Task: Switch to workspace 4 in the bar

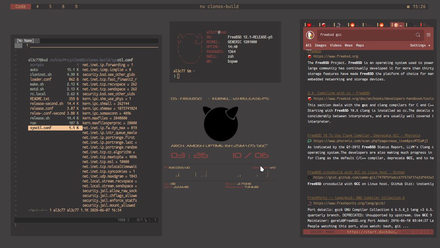Action: pos(37,7)
